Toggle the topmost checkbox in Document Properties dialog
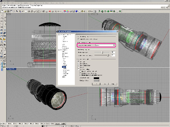This screenshot has height=127, width=170. [x=78, y=39]
